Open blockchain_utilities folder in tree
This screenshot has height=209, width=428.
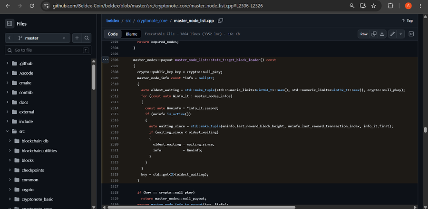coord(39,151)
